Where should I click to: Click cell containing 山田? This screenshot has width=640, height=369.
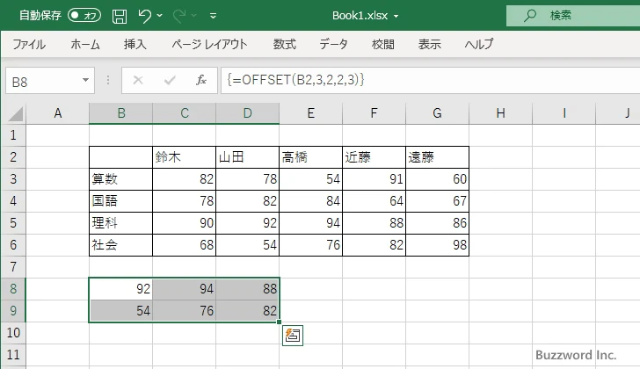[247, 157]
